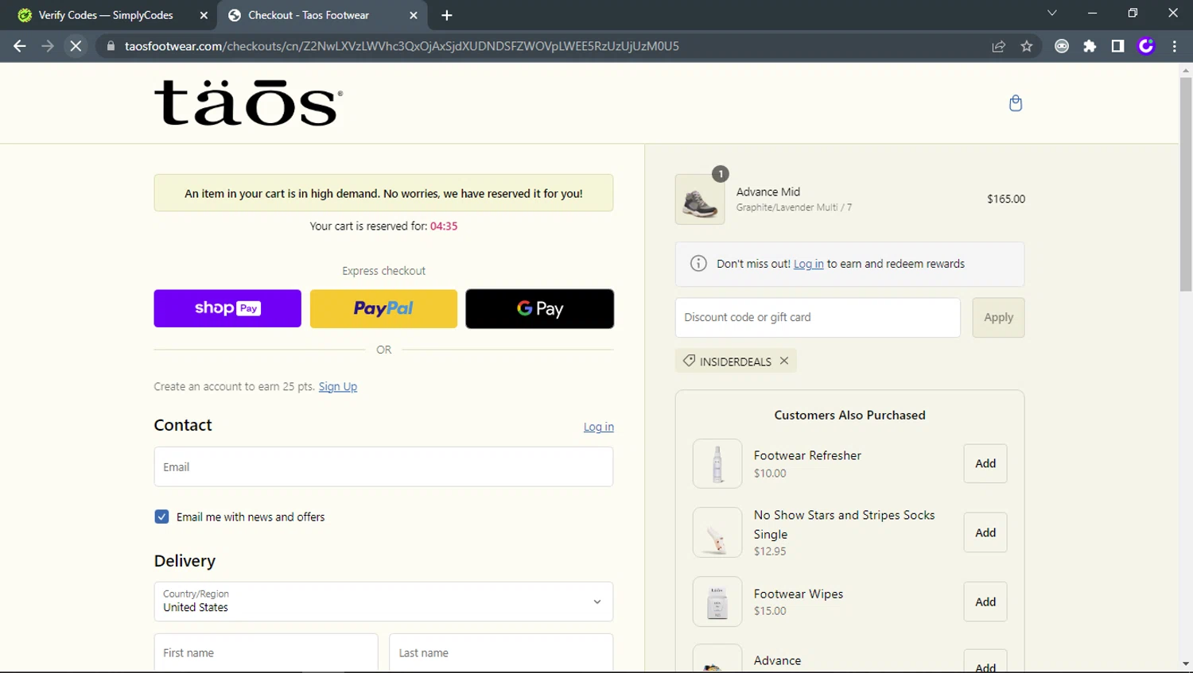Click Discount code or gift card field
The height and width of the screenshot is (673, 1193).
[818, 317]
